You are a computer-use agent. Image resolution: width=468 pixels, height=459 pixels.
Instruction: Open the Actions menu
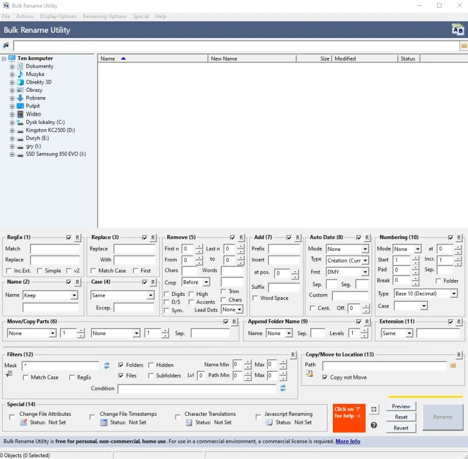point(25,16)
